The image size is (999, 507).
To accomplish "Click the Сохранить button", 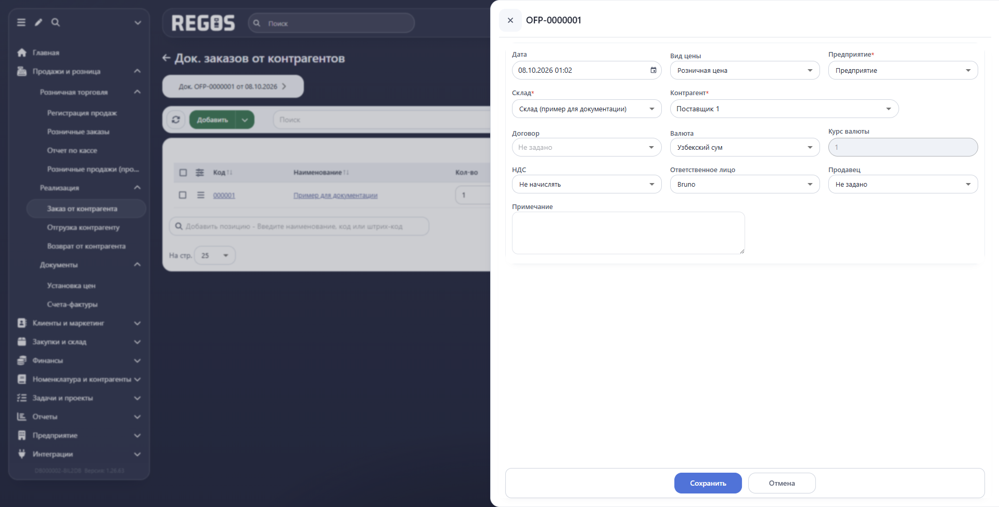I will (x=708, y=483).
